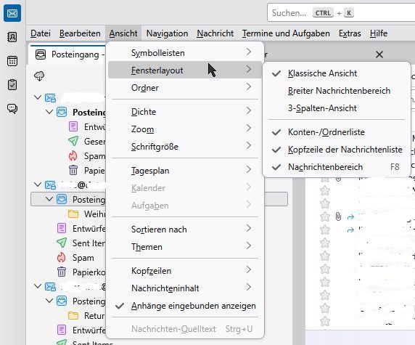Open the Sortieren nach submenu
The image size is (415, 345).
click(185, 230)
